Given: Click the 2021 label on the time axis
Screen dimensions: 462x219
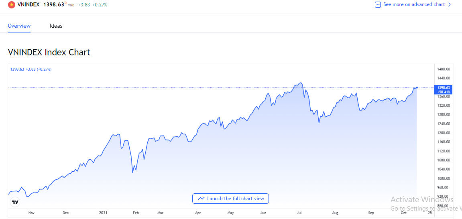Looking at the screenshot, I should (104, 213).
